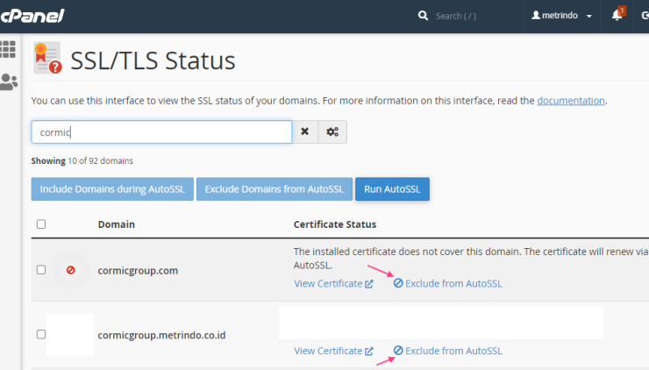Open the documentation link
The width and height of the screenshot is (649, 370).
pyautogui.click(x=571, y=101)
